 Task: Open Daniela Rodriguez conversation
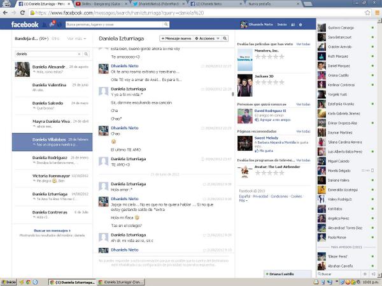[52, 160]
